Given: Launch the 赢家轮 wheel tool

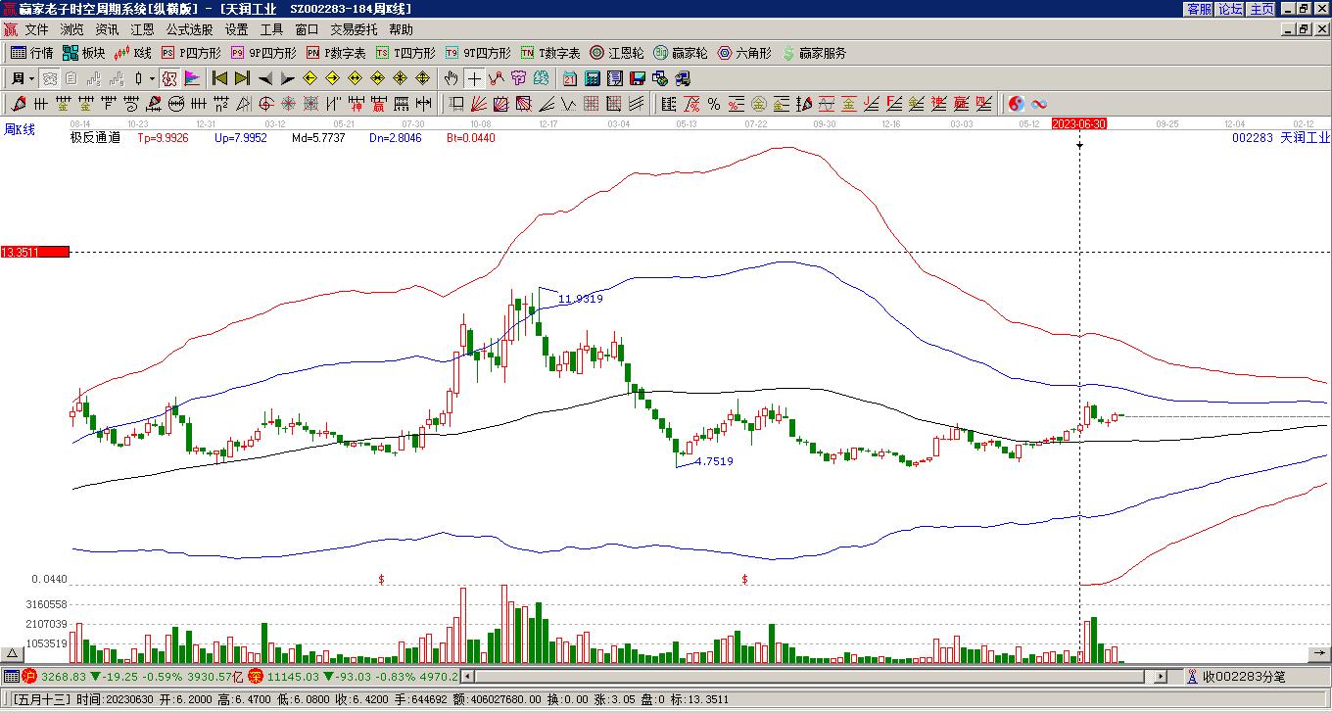Looking at the screenshot, I should [681, 53].
